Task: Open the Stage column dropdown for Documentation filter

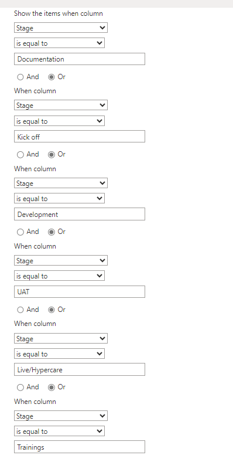Action: (x=61, y=28)
